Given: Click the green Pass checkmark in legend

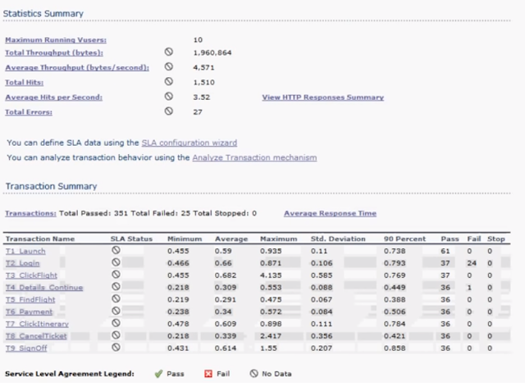Looking at the screenshot, I should (x=158, y=374).
